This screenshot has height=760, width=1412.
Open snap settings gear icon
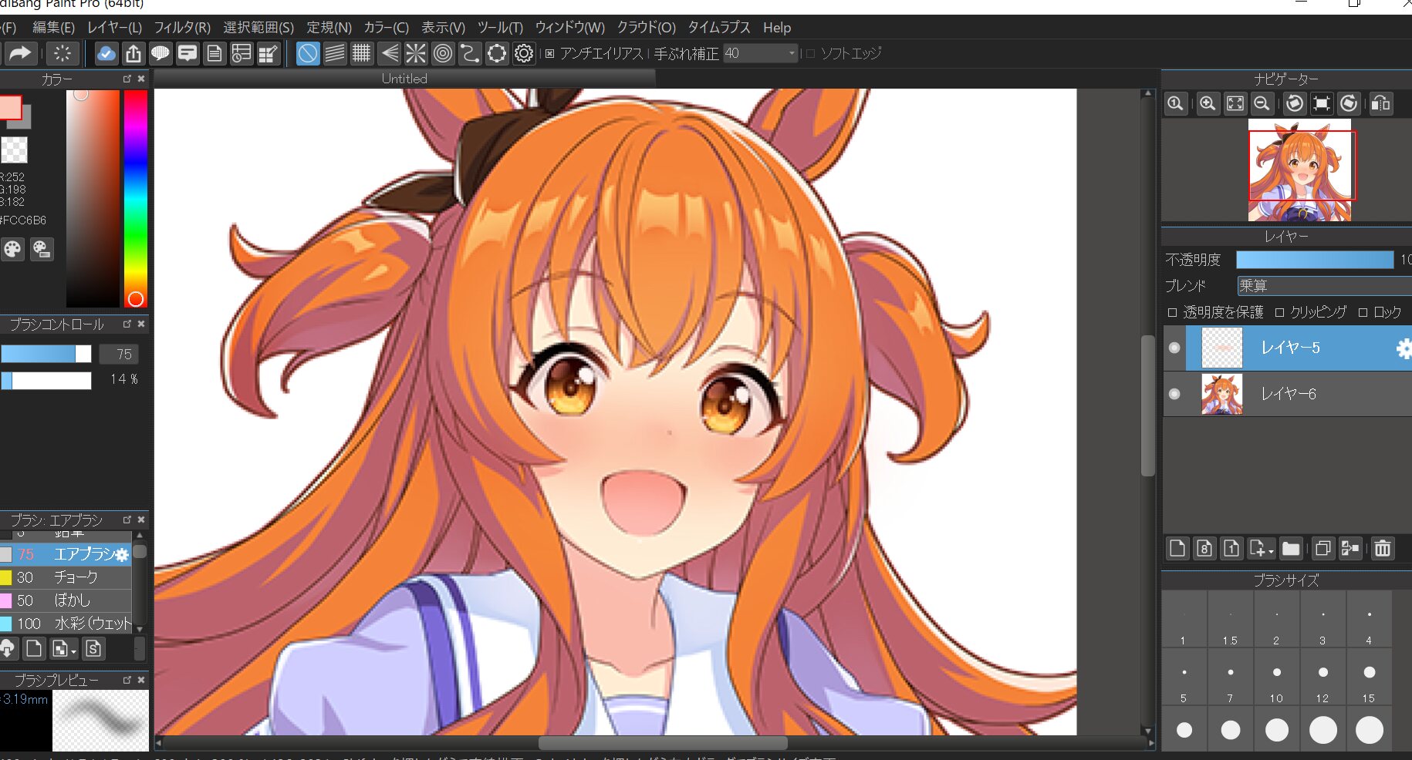tap(524, 53)
